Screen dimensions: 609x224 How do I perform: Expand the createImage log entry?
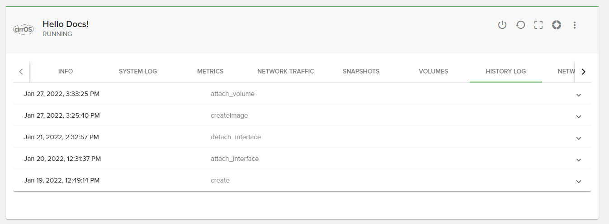(x=579, y=116)
